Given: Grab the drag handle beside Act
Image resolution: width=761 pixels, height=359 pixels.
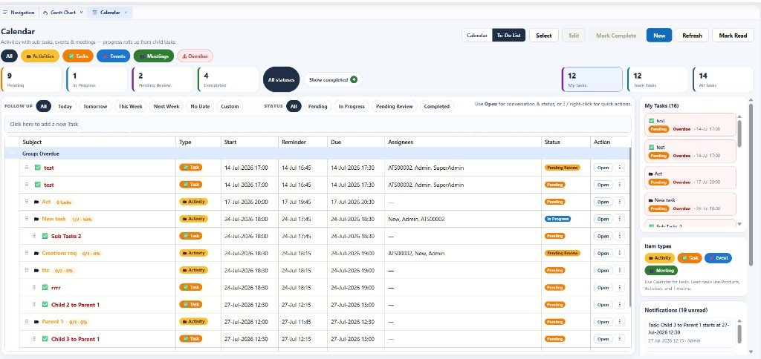Looking at the screenshot, I should click(x=27, y=202).
